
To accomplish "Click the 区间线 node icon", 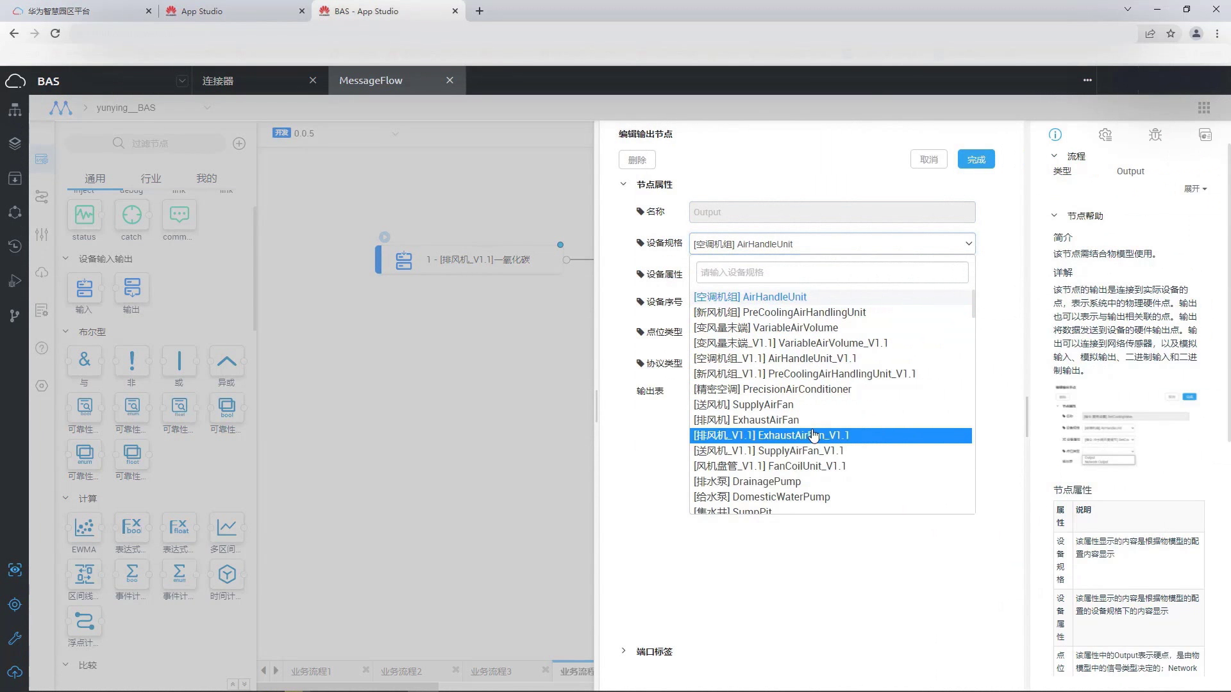I will (84, 574).
